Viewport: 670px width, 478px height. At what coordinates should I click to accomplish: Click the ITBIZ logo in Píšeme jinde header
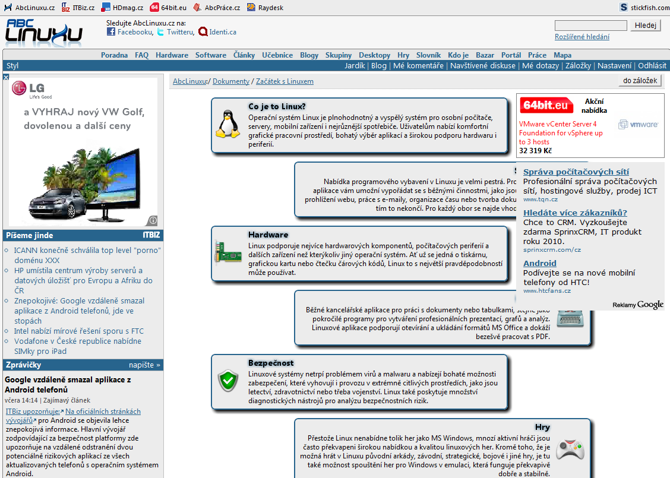pos(151,235)
